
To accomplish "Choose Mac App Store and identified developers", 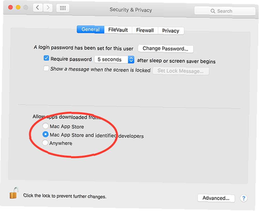I will (x=45, y=134).
